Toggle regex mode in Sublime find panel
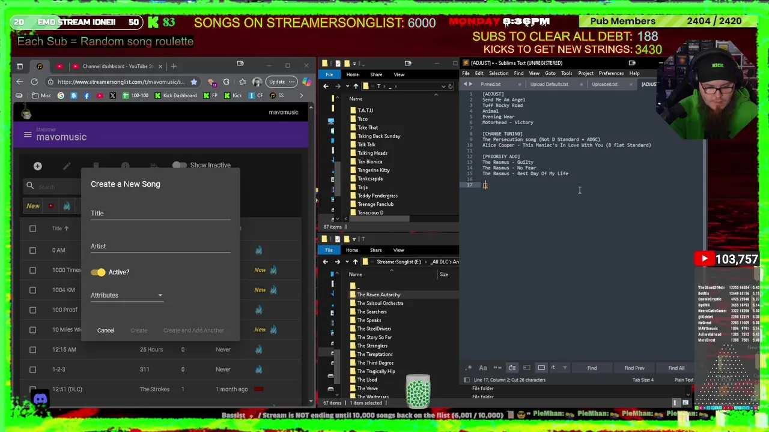Image resolution: width=769 pixels, height=432 pixels. 469,368
